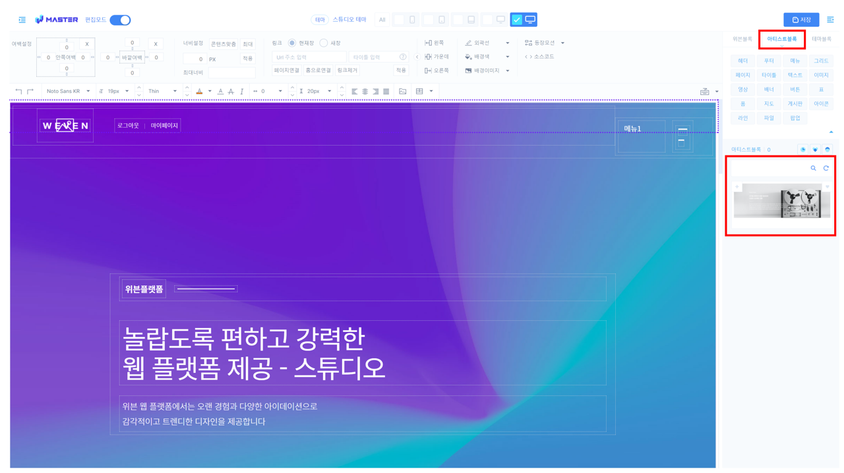Click the 마이페이지 link in header
Screen dimensions: 844x473
pos(164,125)
